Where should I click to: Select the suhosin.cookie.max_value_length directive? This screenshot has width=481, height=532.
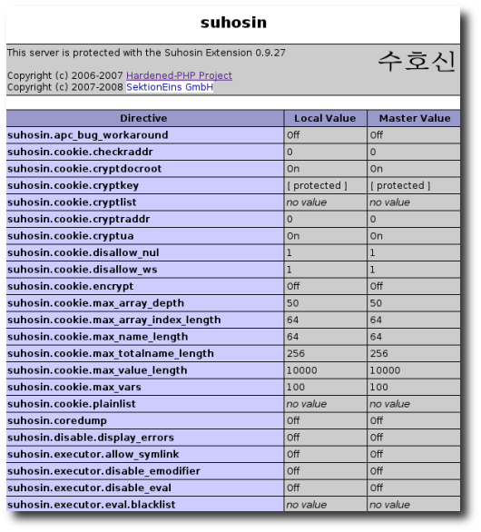[x=97, y=370]
